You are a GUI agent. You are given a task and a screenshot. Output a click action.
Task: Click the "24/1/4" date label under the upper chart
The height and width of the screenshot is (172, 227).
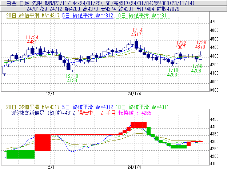134,94
